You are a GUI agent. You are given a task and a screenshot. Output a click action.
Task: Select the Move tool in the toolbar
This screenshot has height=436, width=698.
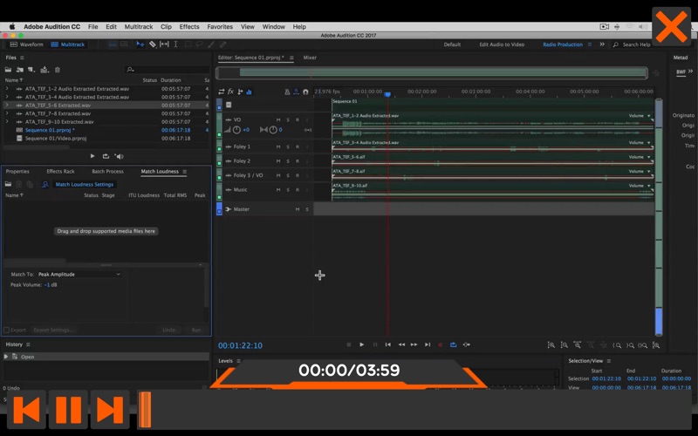point(140,44)
